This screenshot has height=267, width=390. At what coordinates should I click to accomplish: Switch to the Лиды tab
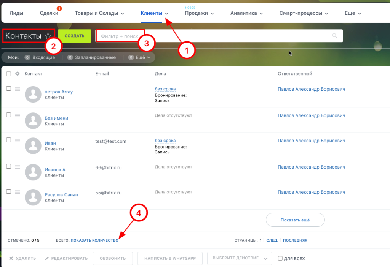(x=16, y=13)
